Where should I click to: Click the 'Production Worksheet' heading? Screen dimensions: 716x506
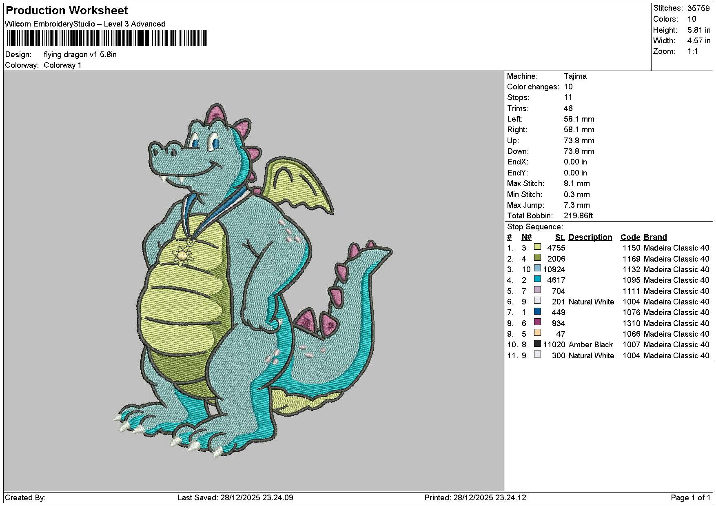tap(67, 11)
